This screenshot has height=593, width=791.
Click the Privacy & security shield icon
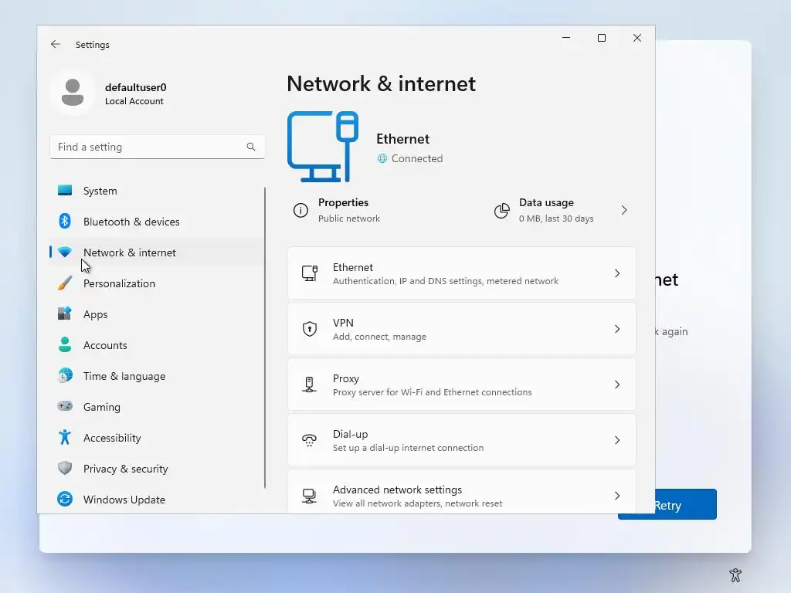coord(65,468)
